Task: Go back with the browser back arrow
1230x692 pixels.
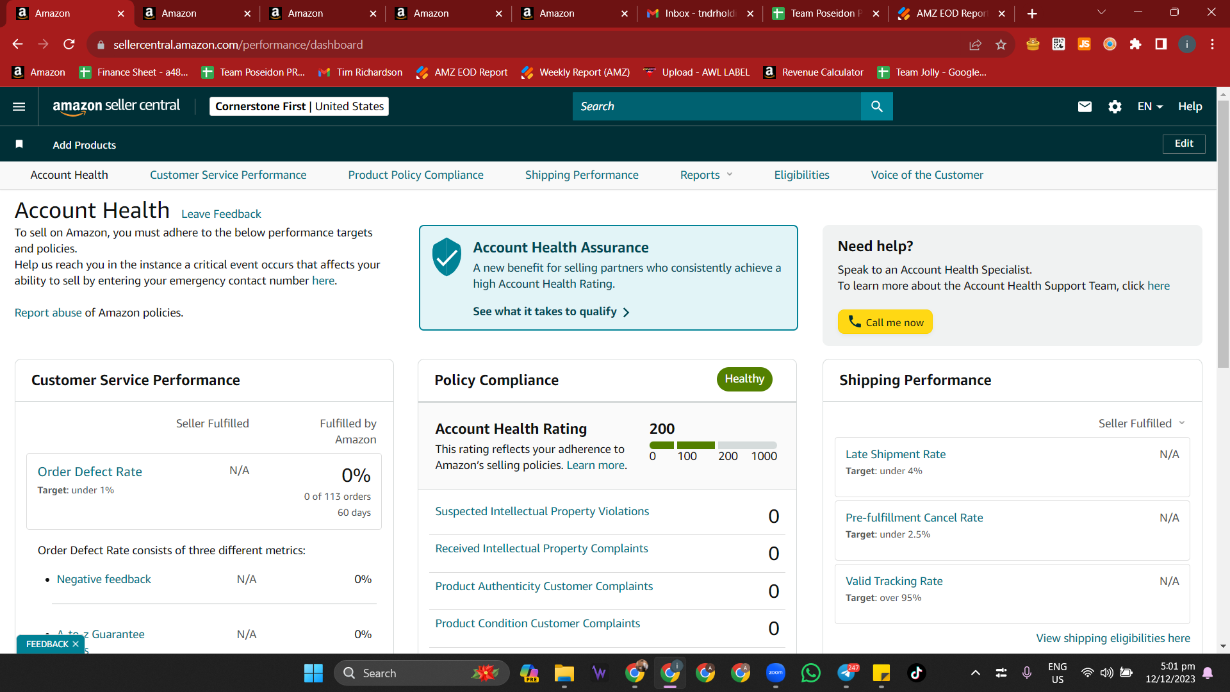Action: point(18,44)
